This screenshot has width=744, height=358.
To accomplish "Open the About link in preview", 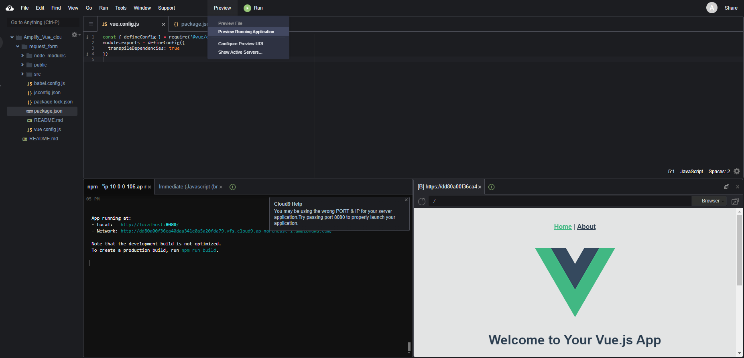I will (x=586, y=227).
